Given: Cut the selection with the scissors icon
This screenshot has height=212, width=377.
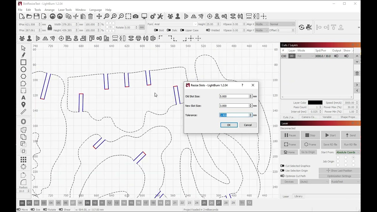Looking at the screenshot, I should point(76,16).
